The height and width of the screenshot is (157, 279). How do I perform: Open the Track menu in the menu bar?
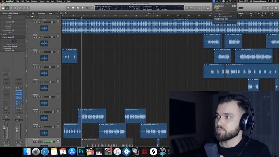click(27, 1)
